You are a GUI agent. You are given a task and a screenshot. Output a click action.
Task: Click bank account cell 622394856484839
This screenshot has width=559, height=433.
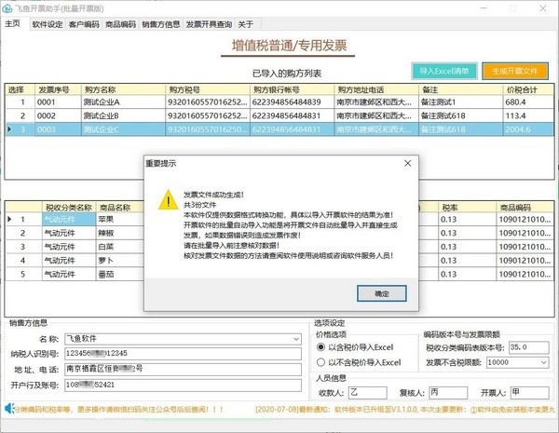(292, 102)
